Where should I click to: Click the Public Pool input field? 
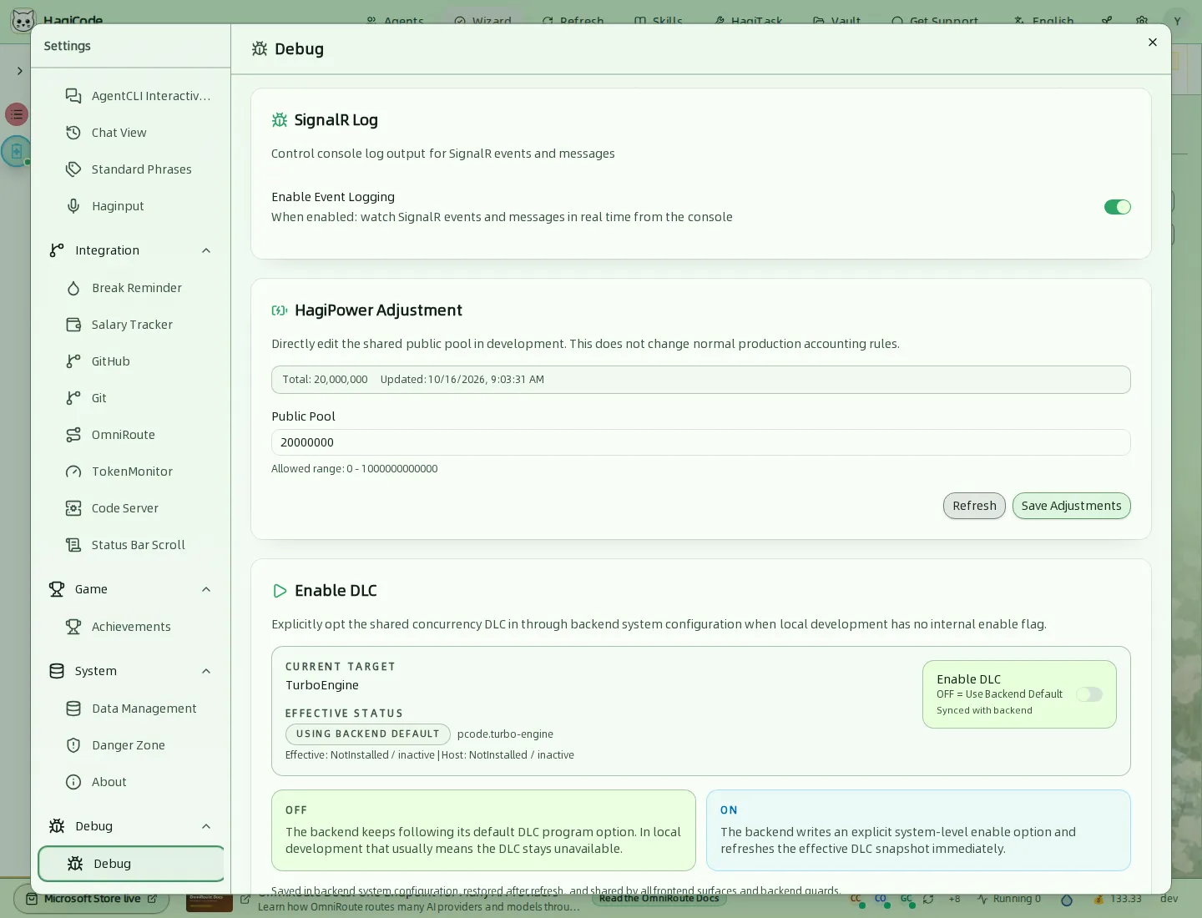[x=700, y=442]
